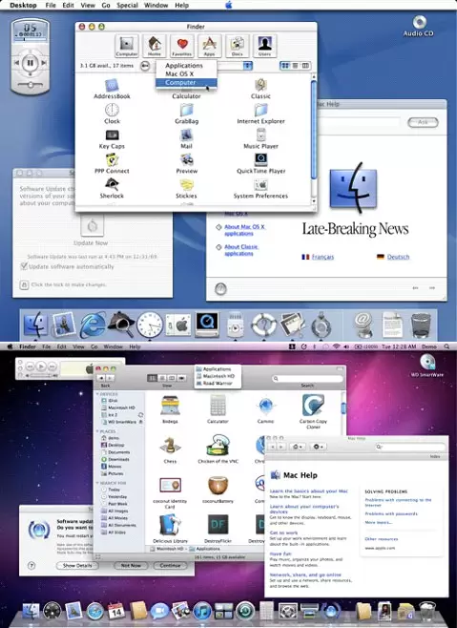This screenshot has width=457, height=628.
Task: Toggle the Update software automatically checkbox
Action: [24, 266]
